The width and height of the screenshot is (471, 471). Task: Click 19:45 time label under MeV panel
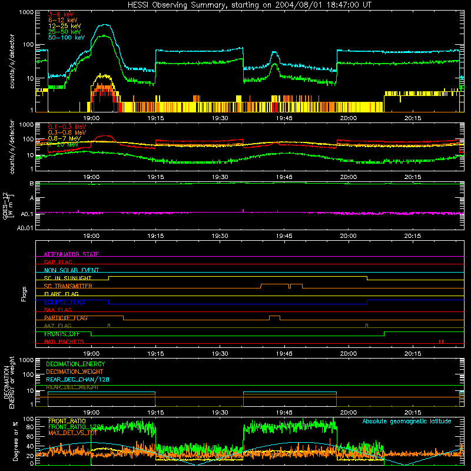pyautogui.click(x=284, y=177)
